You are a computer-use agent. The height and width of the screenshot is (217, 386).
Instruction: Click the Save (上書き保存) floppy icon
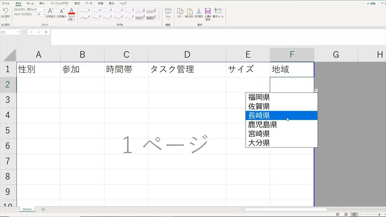pyautogui.click(x=207, y=11)
